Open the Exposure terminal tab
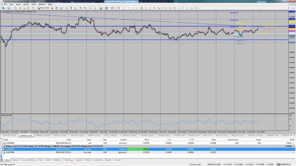 coord(16,160)
